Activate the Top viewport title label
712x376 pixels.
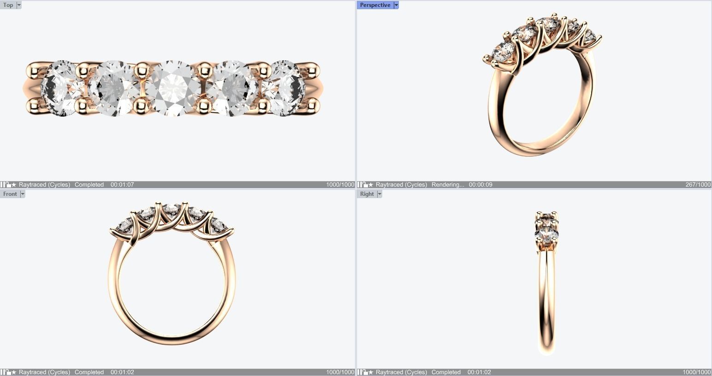8,5
